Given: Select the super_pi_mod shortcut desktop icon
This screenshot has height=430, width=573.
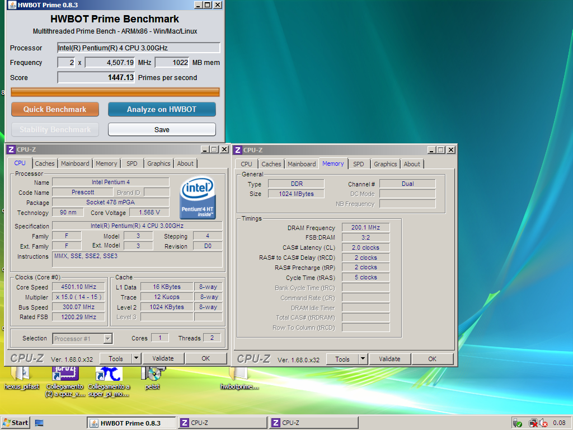Looking at the screenshot, I should [109, 381].
